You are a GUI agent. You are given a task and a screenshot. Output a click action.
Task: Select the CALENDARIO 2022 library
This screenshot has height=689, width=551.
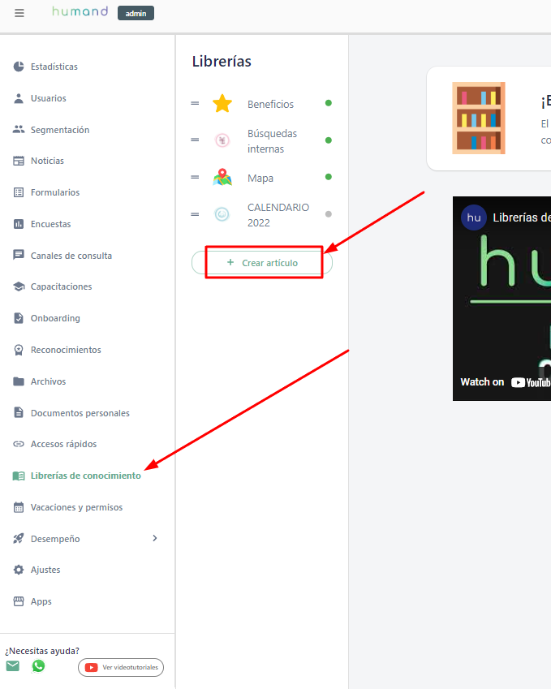click(x=278, y=215)
